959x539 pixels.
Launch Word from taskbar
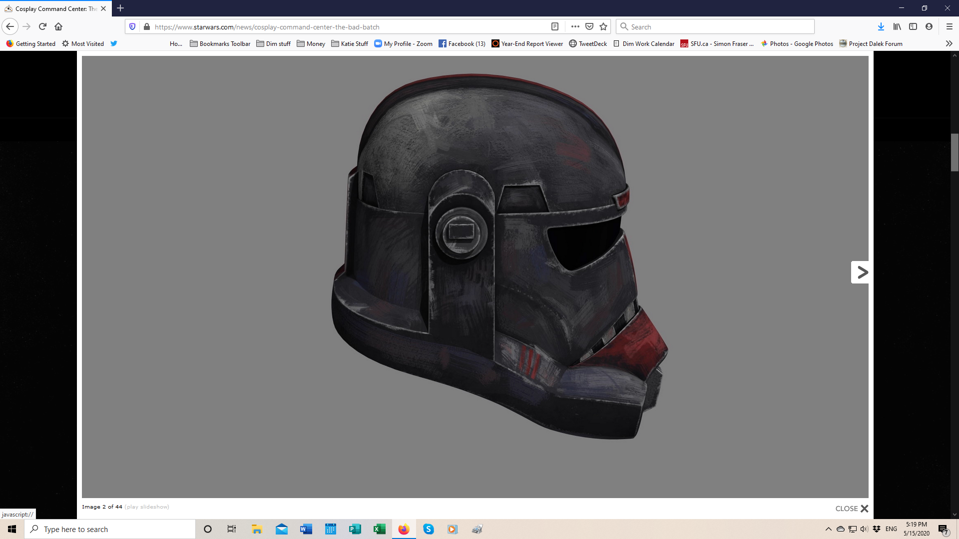tap(306, 529)
